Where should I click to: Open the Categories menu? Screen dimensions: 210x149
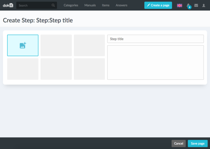(71, 5)
